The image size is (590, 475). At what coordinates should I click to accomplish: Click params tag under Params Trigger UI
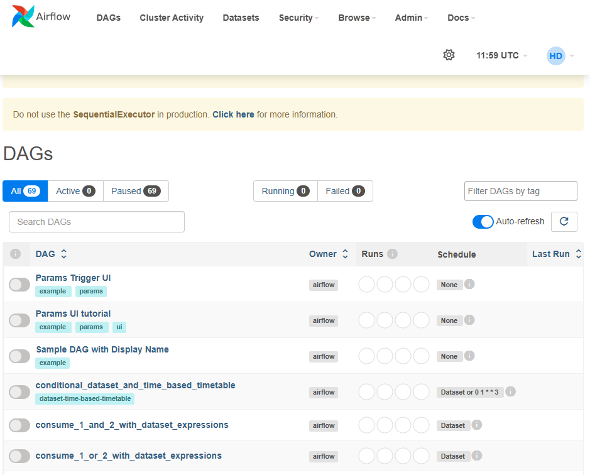tap(91, 292)
